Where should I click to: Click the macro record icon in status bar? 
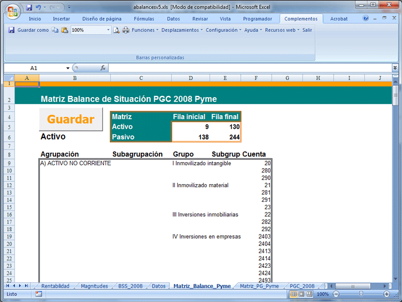coord(39,294)
